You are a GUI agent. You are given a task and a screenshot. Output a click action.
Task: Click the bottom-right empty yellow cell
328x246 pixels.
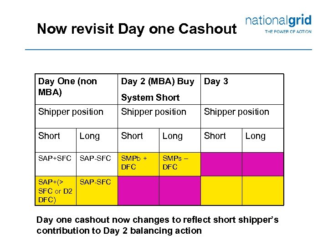coord(262,190)
